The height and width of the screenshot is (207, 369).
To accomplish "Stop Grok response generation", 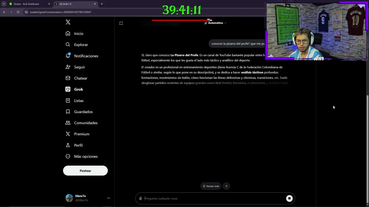I will [289, 198].
